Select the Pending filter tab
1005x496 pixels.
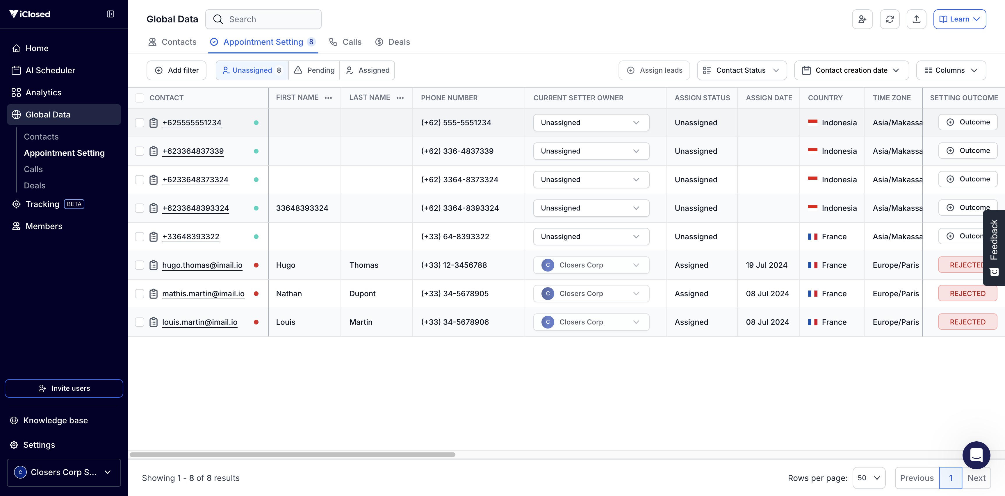314,70
